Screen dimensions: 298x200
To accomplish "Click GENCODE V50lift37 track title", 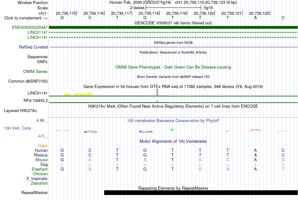I will coord(173,23).
